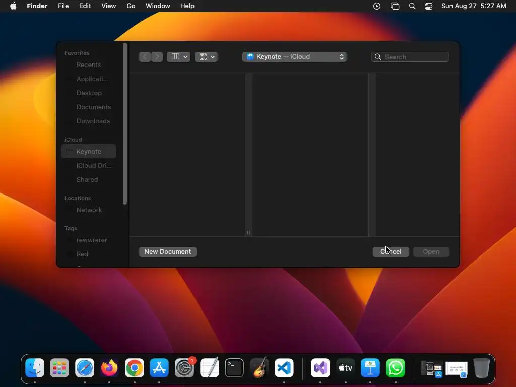Select Shared in the sidebar
This screenshot has height=387, width=516.
(89, 180)
